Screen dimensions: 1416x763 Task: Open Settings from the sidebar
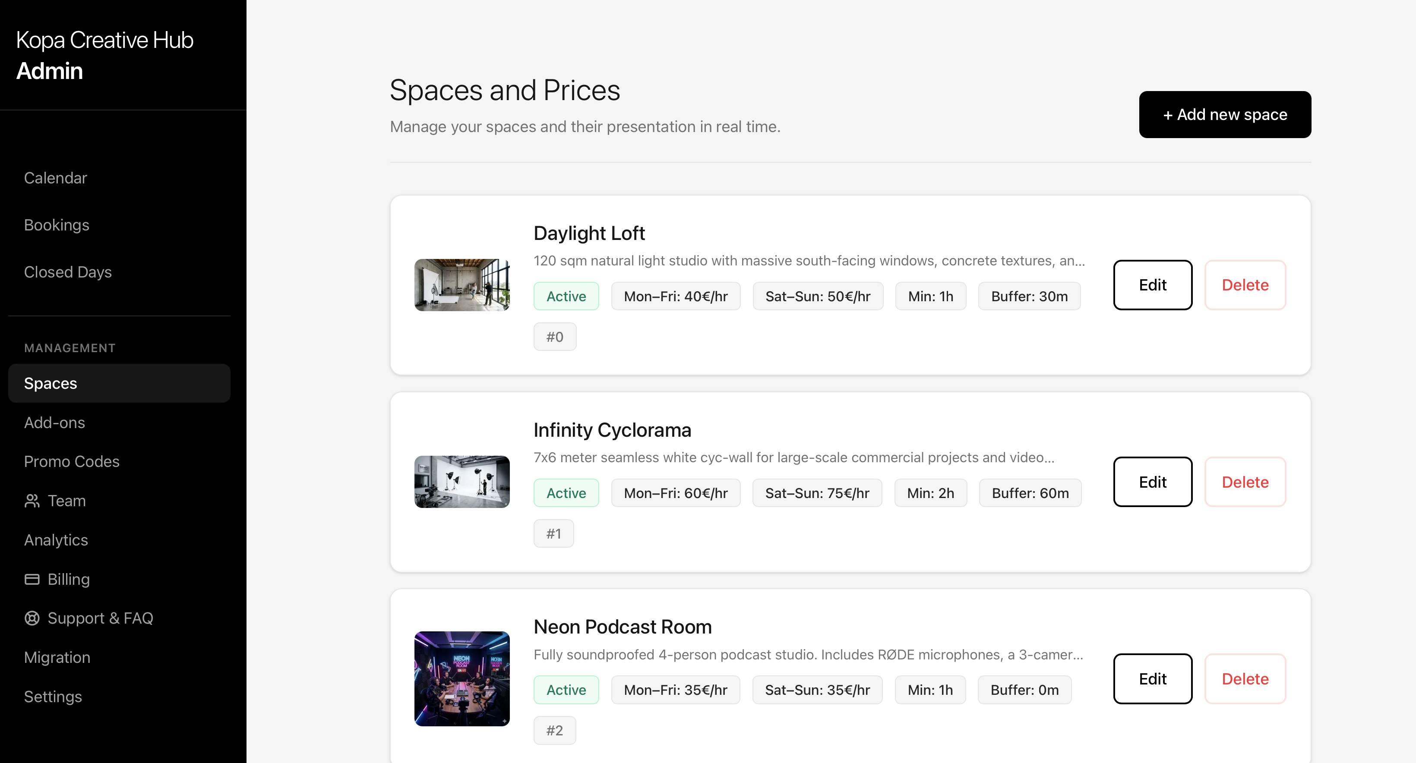pos(53,697)
